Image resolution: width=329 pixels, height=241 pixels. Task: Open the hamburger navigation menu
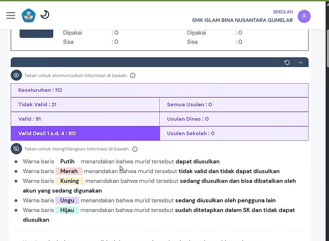tap(11, 15)
